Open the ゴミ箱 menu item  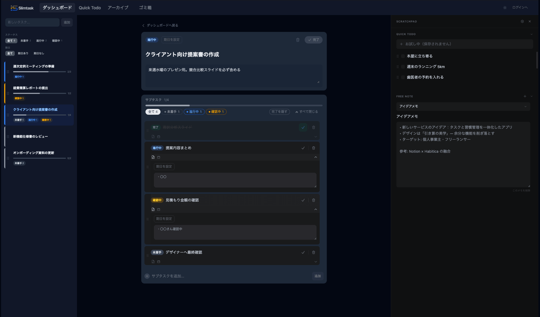click(x=144, y=8)
